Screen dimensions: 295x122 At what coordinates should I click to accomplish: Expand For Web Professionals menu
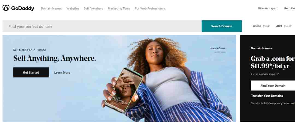pyautogui.click(x=150, y=8)
